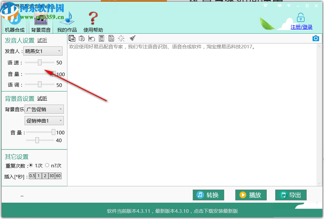Click the 播放 play button
This screenshot has height=219, width=324.
251,195
